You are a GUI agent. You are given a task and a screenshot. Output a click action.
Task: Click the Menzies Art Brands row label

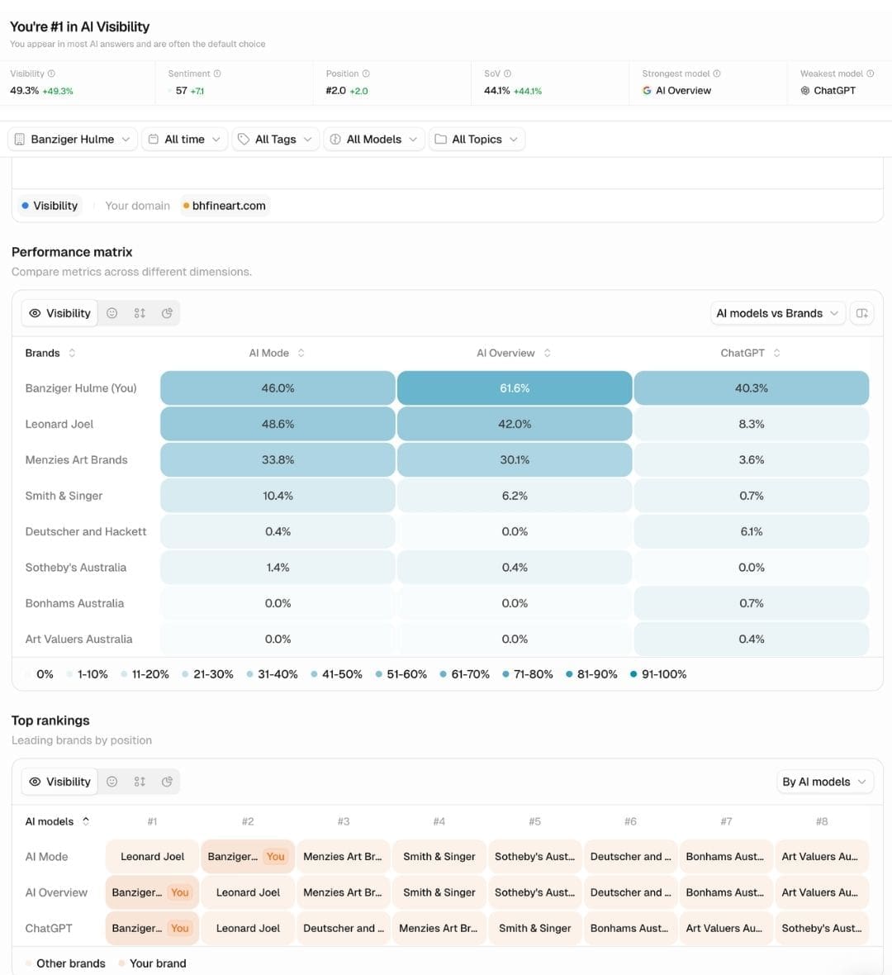tap(77, 460)
